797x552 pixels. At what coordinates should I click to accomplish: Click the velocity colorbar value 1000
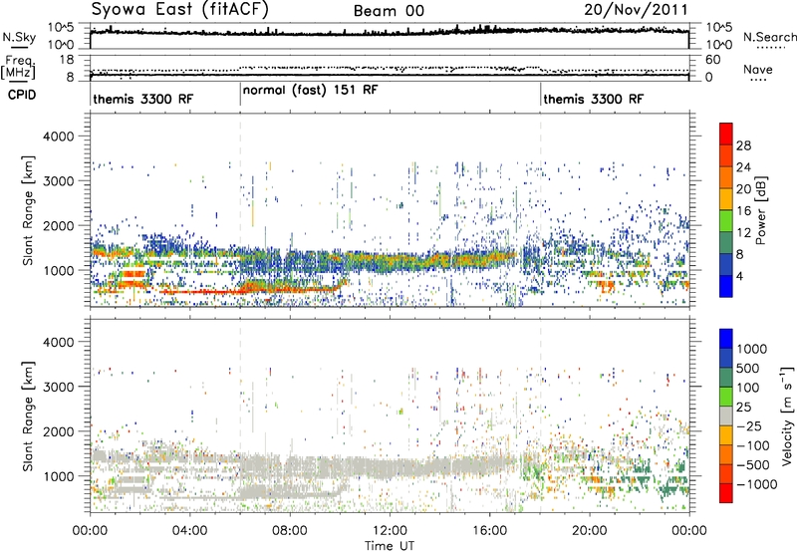751,349
